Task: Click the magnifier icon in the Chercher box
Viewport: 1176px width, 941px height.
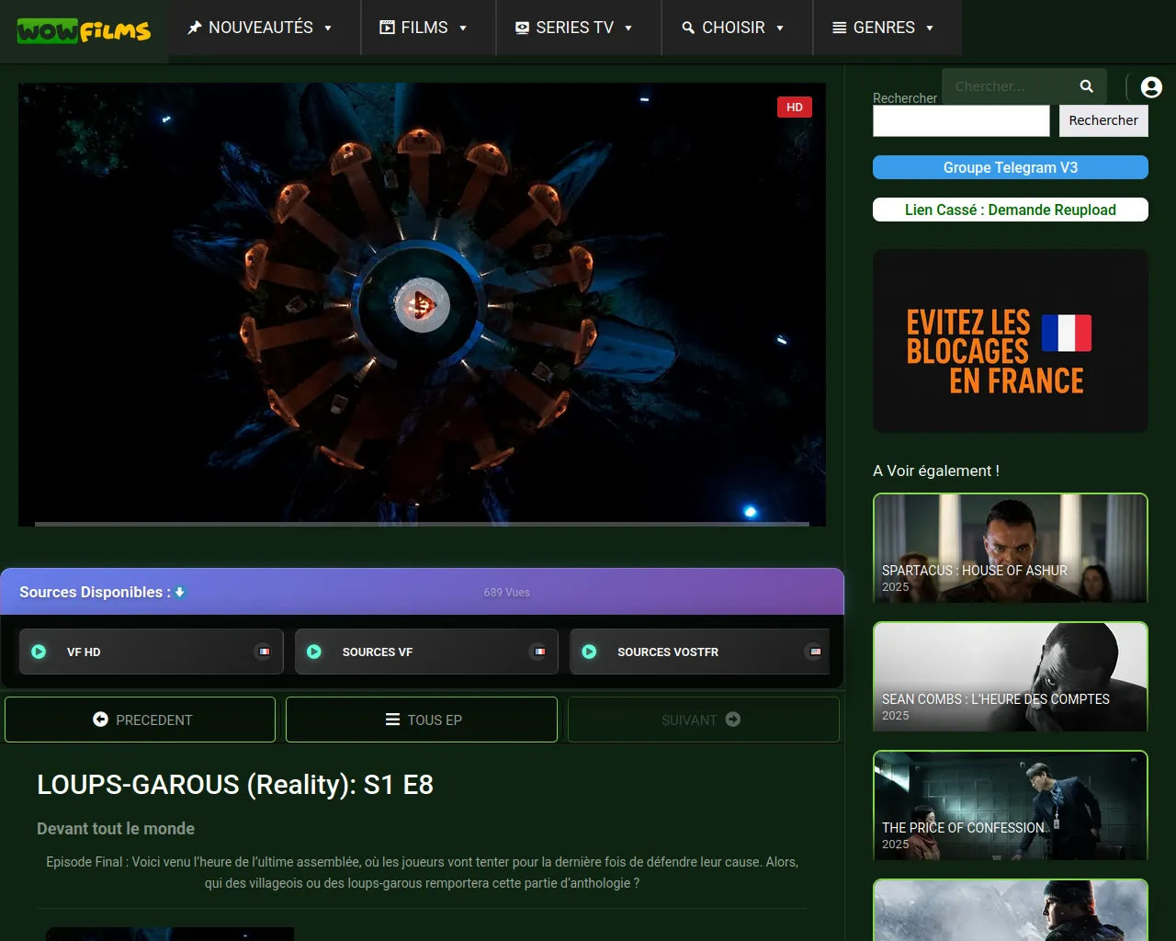Action: tap(1087, 85)
